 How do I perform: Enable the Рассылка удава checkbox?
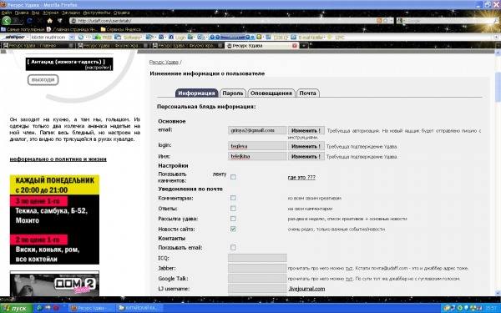coord(233,219)
